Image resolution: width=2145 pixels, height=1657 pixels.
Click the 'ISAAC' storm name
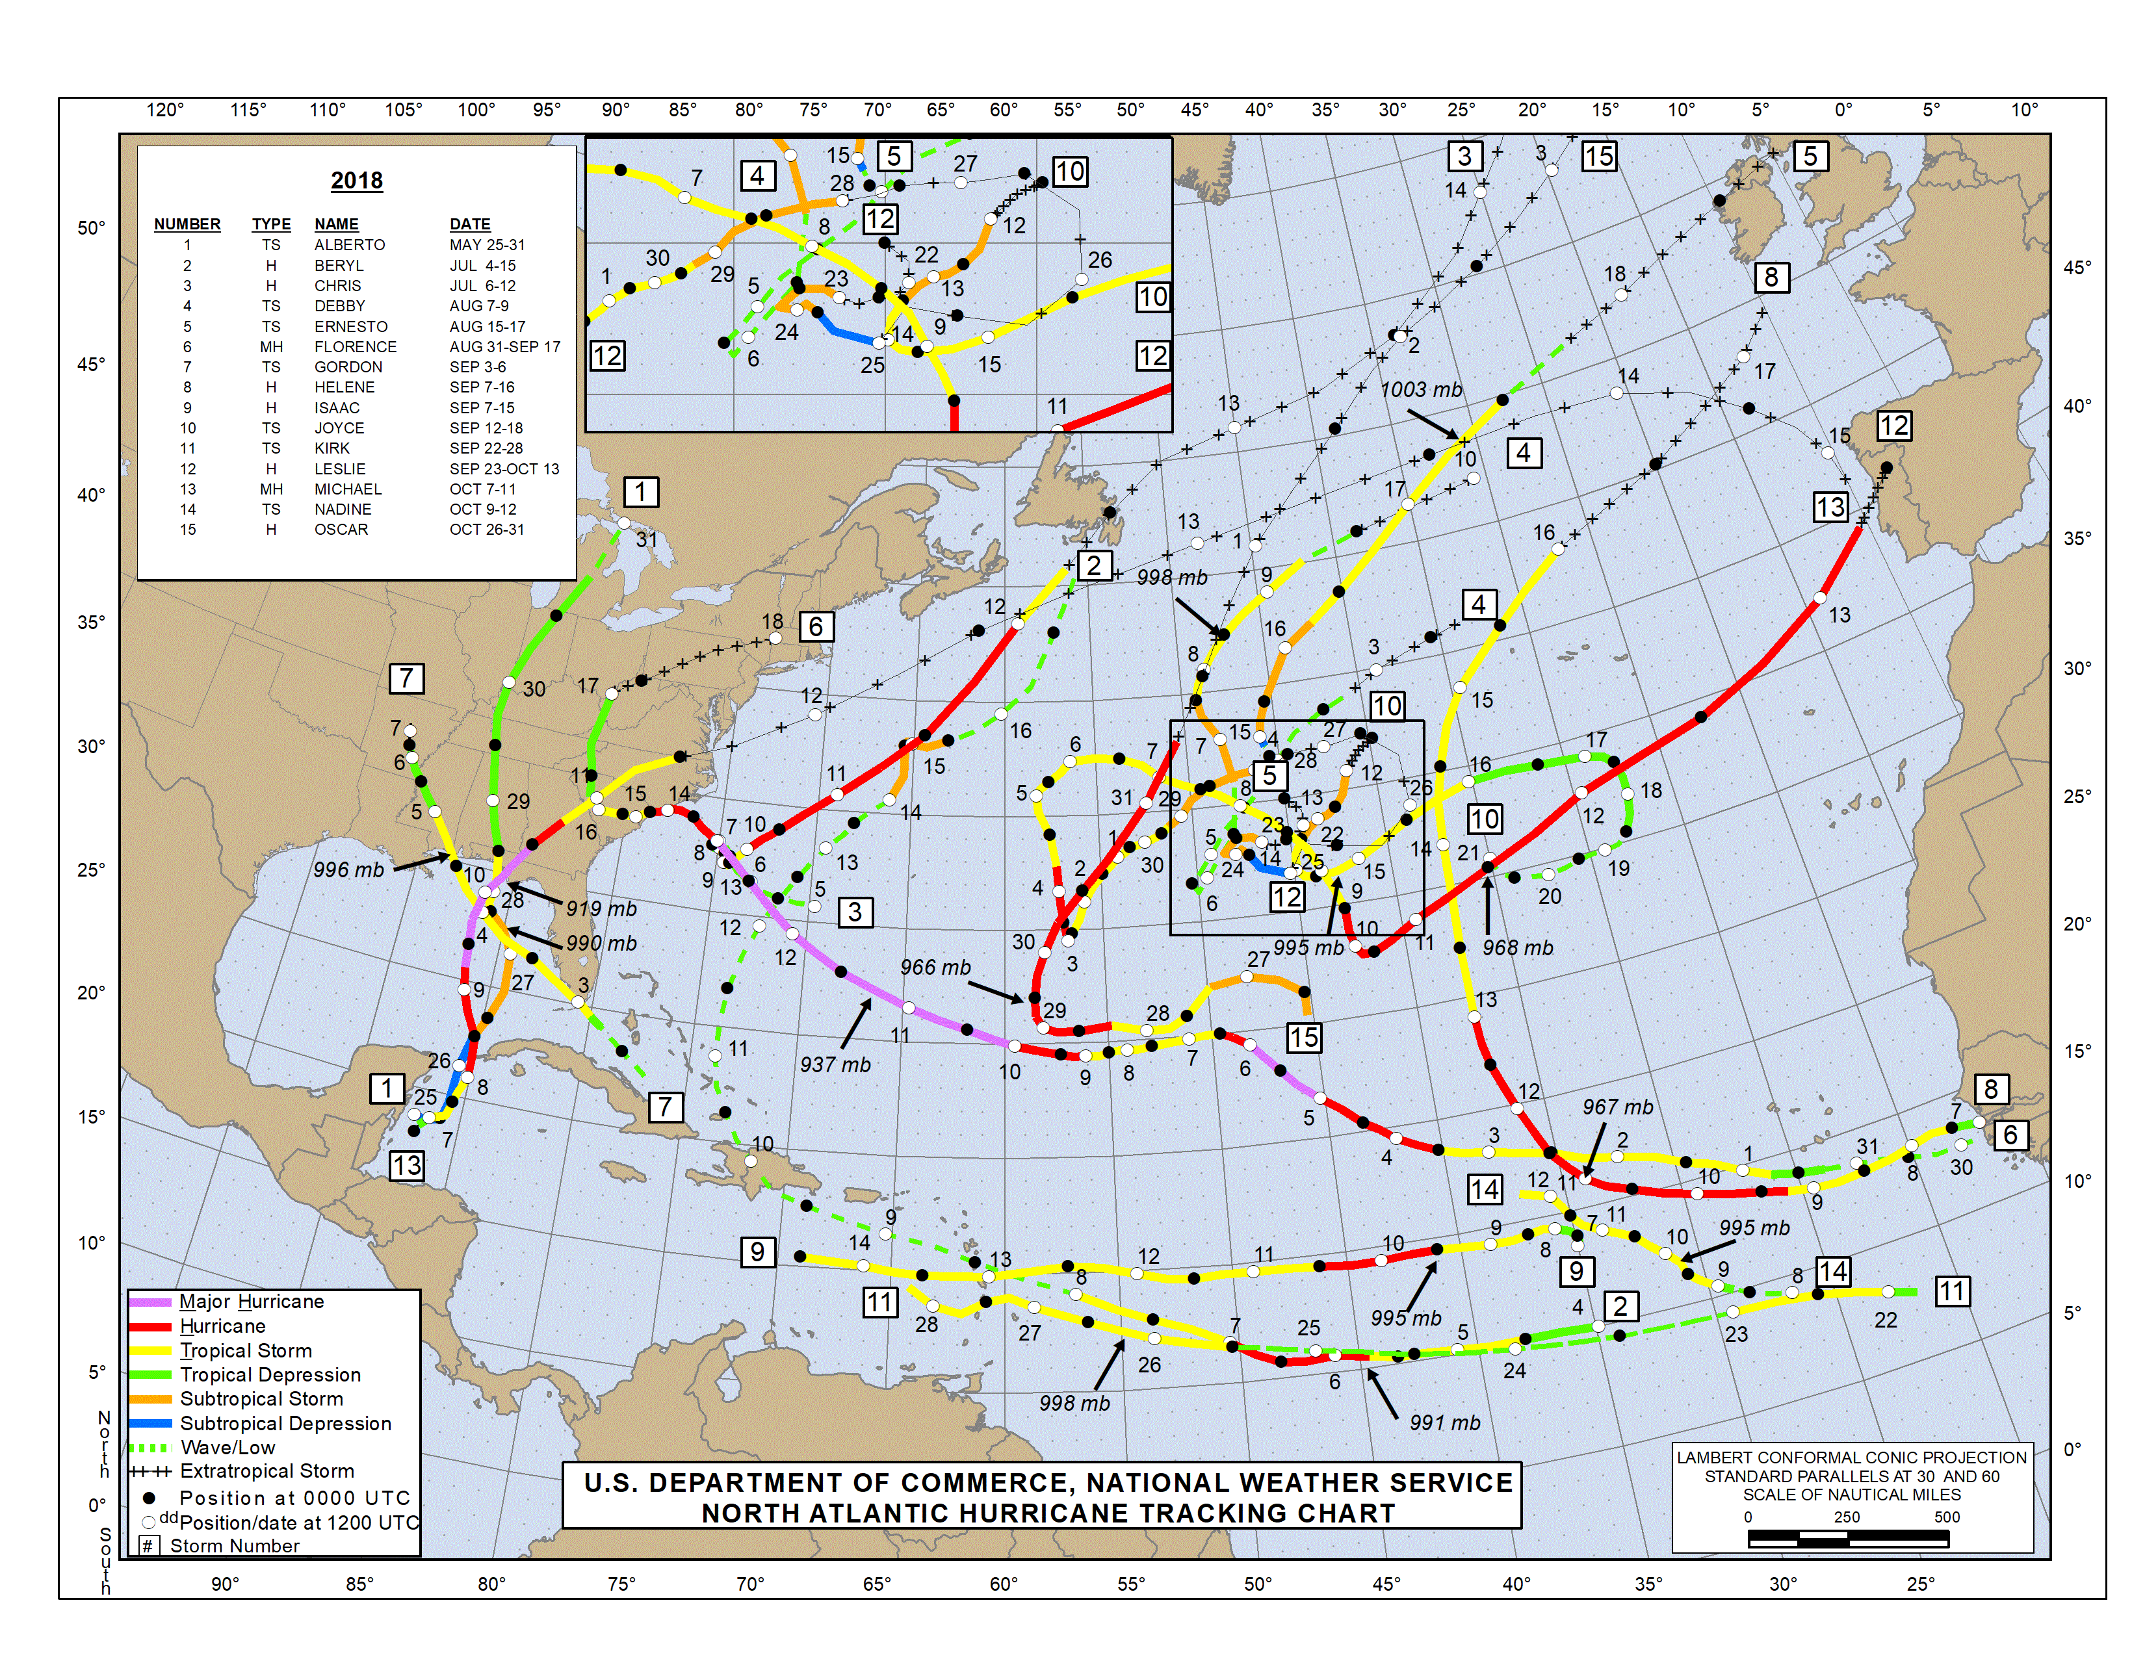click(x=337, y=407)
